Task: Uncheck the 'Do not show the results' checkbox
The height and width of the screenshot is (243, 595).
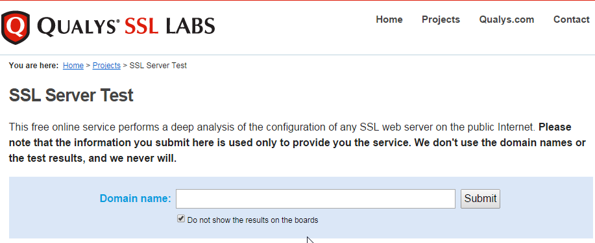Action: (181, 219)
